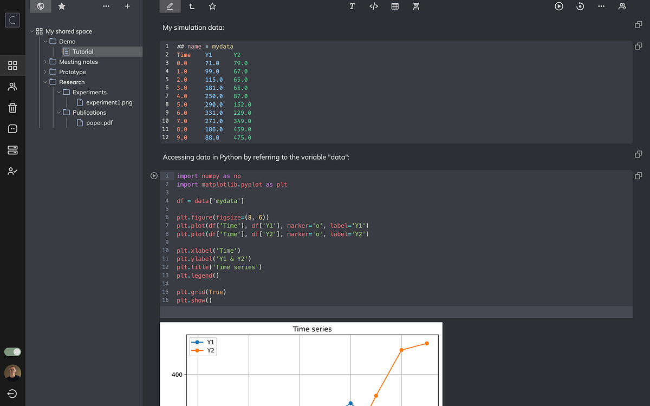Viewport: 650px width, 406px height.
Task: Insert a text cell with the T icon
Action: 352,6
